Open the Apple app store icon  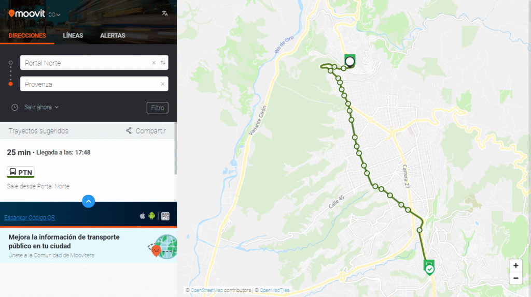click(x=143, y=216)
